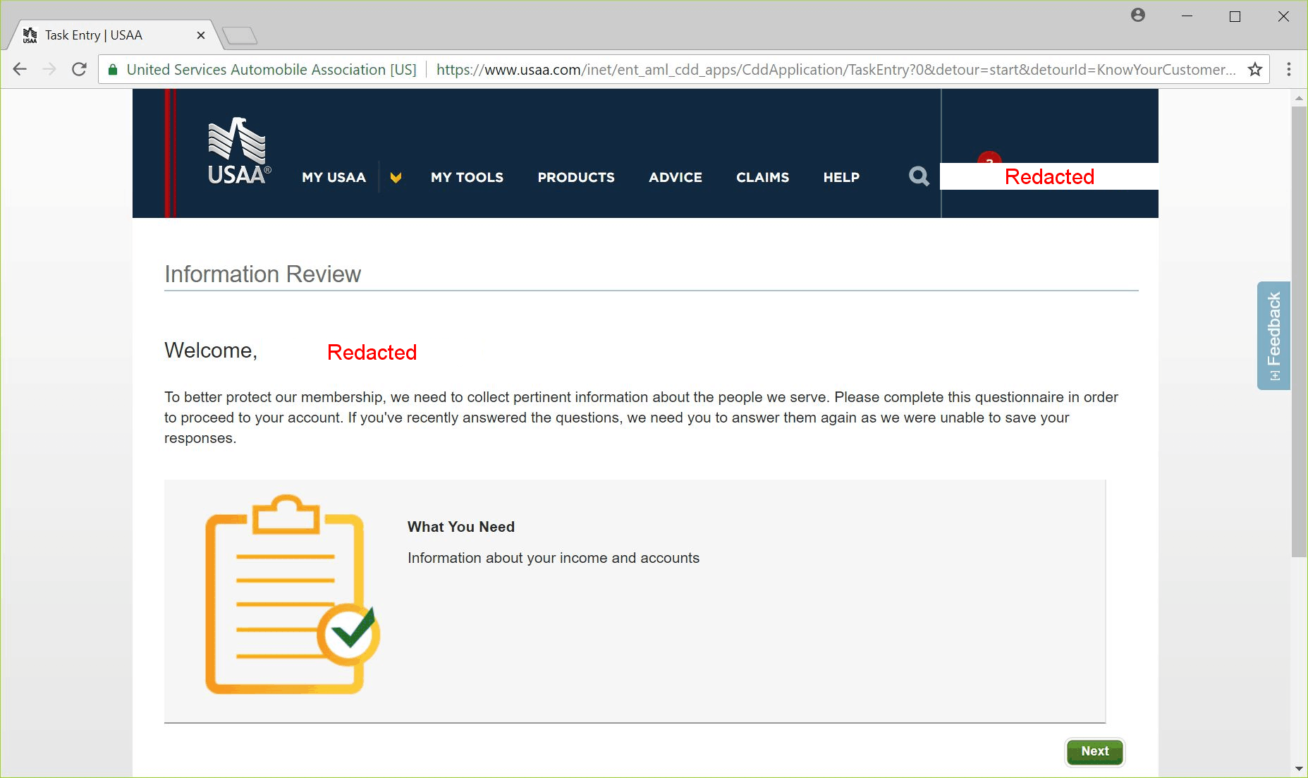Open the PRODUCTS menu
The height and width of the screenshot is (778, 1308).
pos(576,178)
